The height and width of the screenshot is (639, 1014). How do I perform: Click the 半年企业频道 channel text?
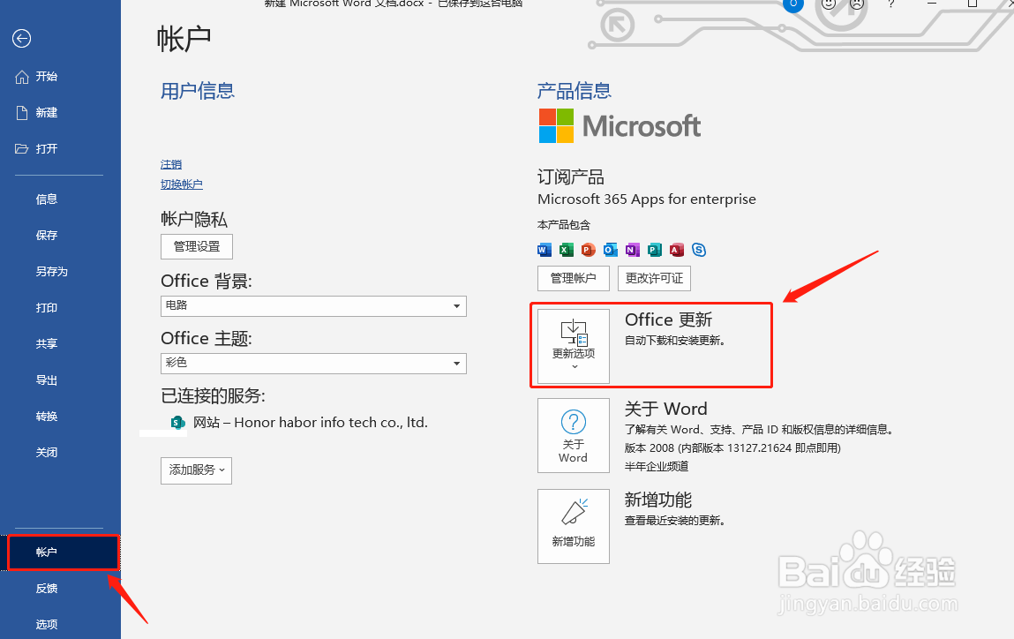pyautogui.click(x=657, y=466)
